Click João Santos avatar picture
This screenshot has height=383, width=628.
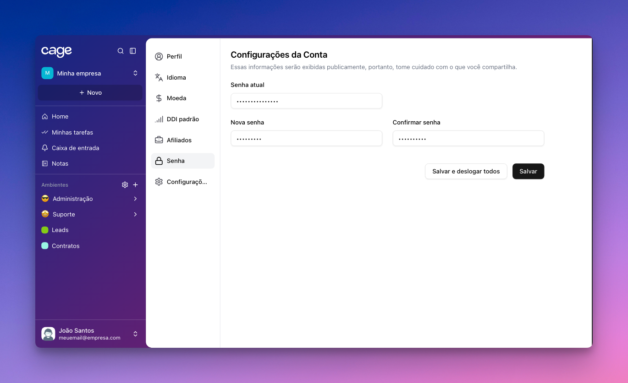48,334
